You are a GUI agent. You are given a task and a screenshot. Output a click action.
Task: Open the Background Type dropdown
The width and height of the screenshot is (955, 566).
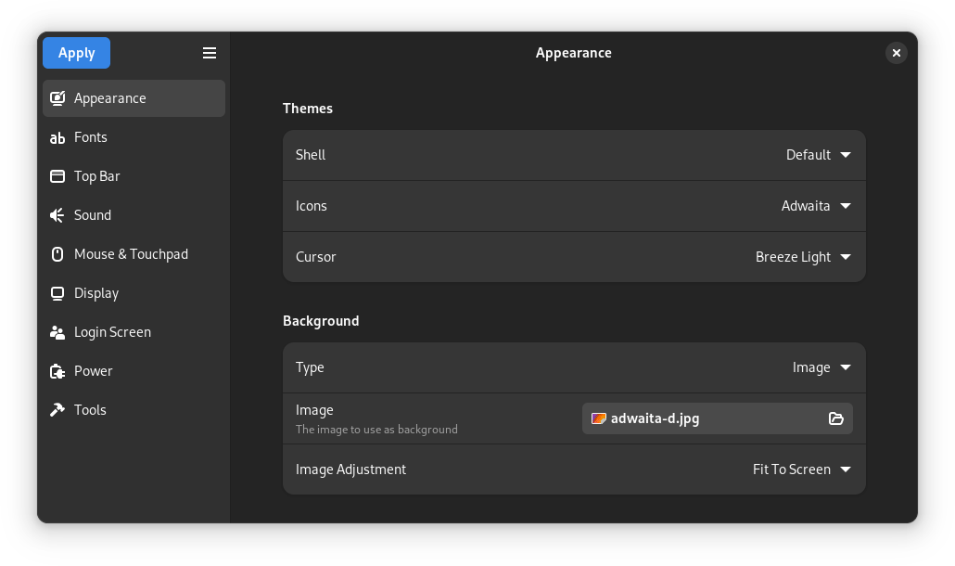[x=821, y=367]
